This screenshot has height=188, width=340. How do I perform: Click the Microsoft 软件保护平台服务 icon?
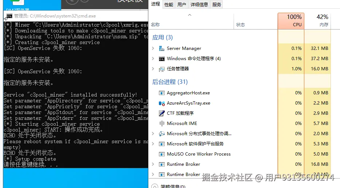pos(162,144)
